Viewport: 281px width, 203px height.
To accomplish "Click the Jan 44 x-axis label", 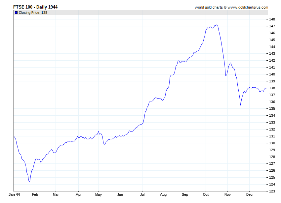I will 14,194.
